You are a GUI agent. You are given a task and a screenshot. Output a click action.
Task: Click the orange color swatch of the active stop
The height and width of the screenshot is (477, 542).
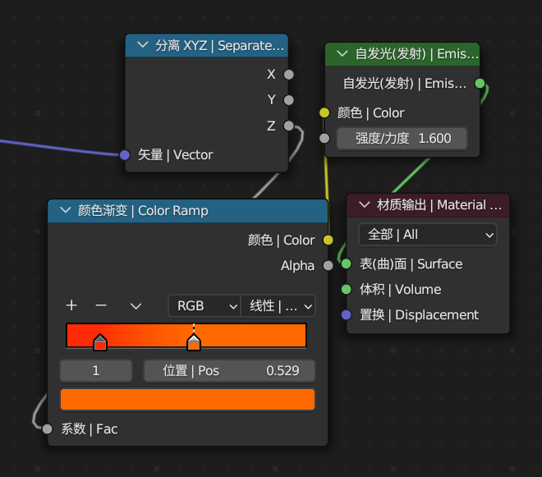click(x=187, y=400)
